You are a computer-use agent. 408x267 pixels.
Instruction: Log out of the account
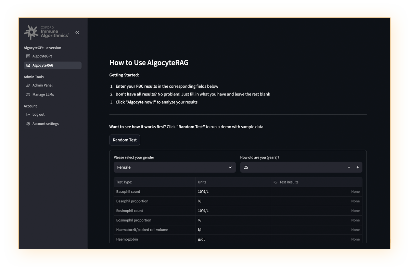(53, 114)
